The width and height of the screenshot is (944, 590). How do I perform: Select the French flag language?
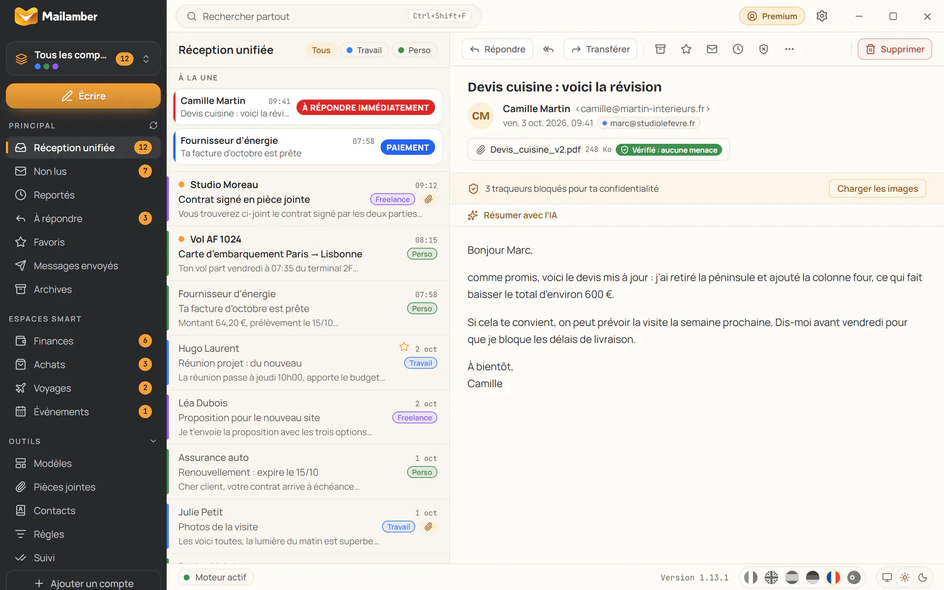(x=833, y=578)
